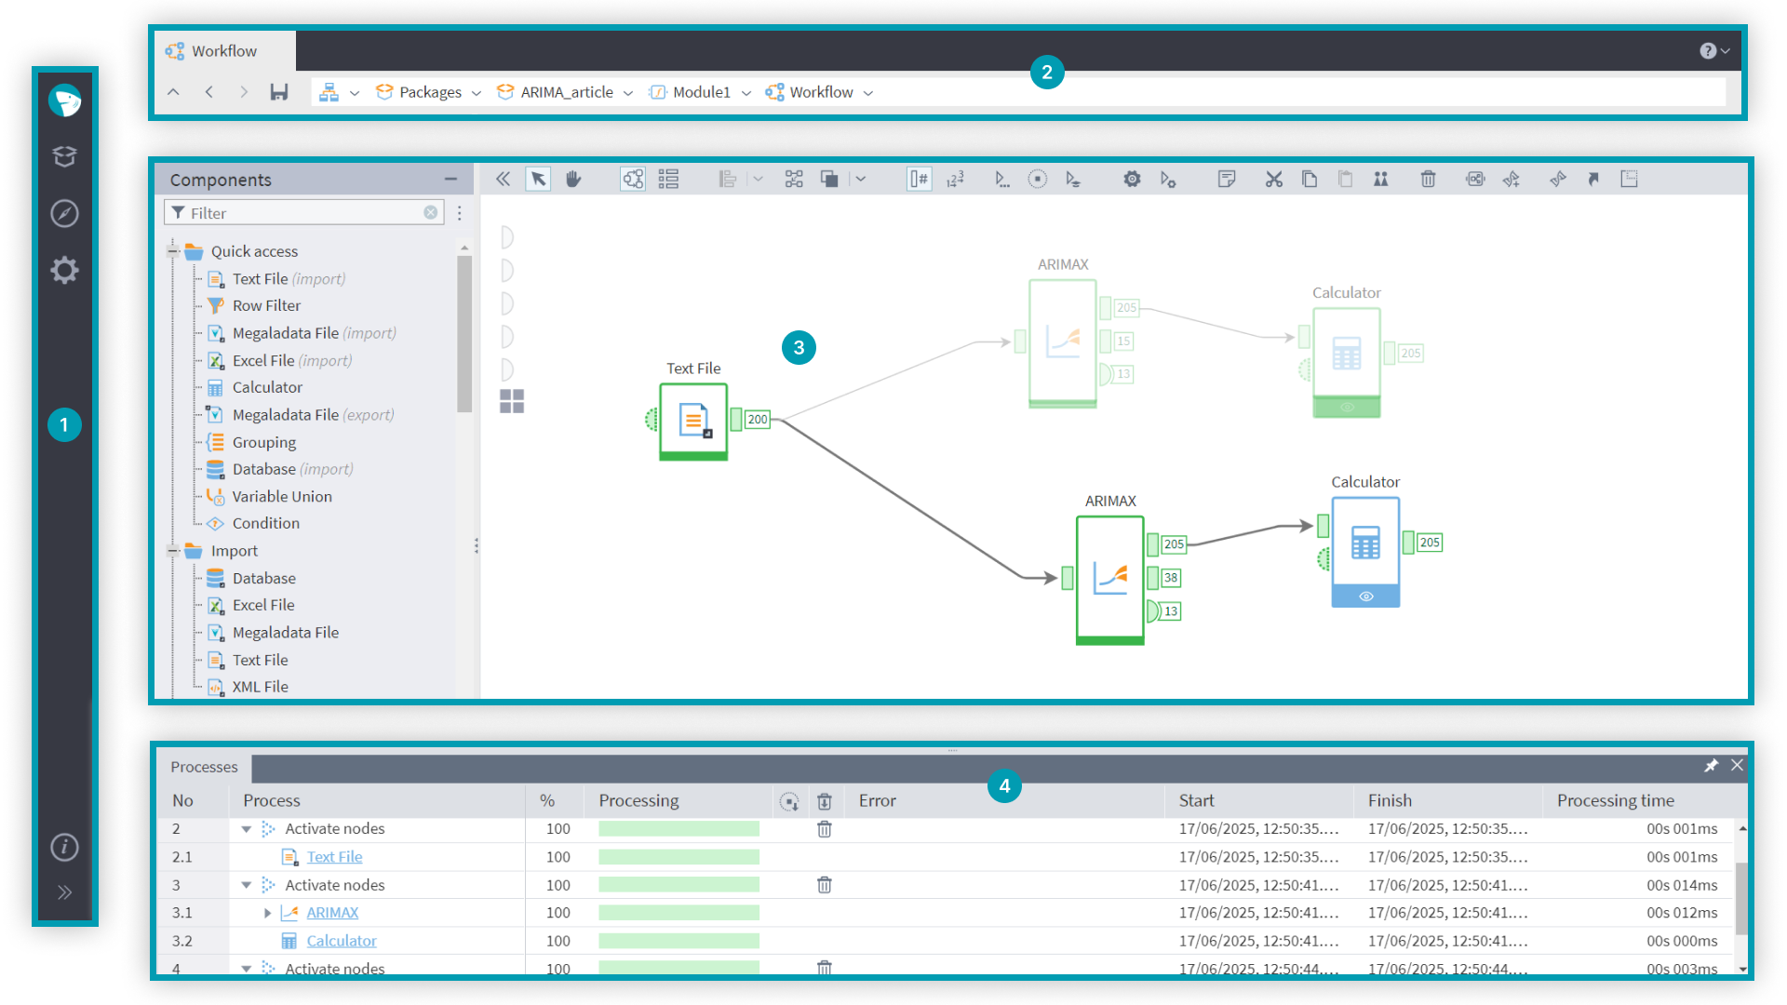Click the Copy icon in toolbar
The image size is (1787, 1005).
click(x=1310, y=179)
